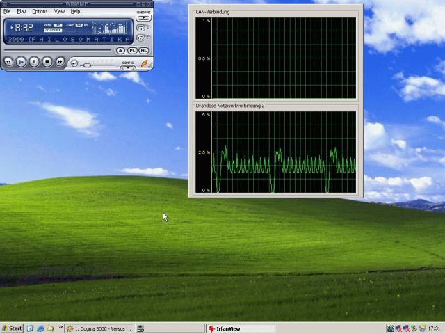Open the File menu in Winamp
The height and width of the screenshot is (334, 445).
coord(7,11)
